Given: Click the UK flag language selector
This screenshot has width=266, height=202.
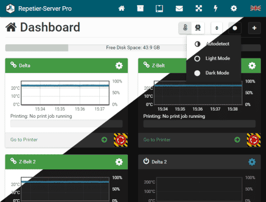Looking at the screenshot, I should pos(255,8).
